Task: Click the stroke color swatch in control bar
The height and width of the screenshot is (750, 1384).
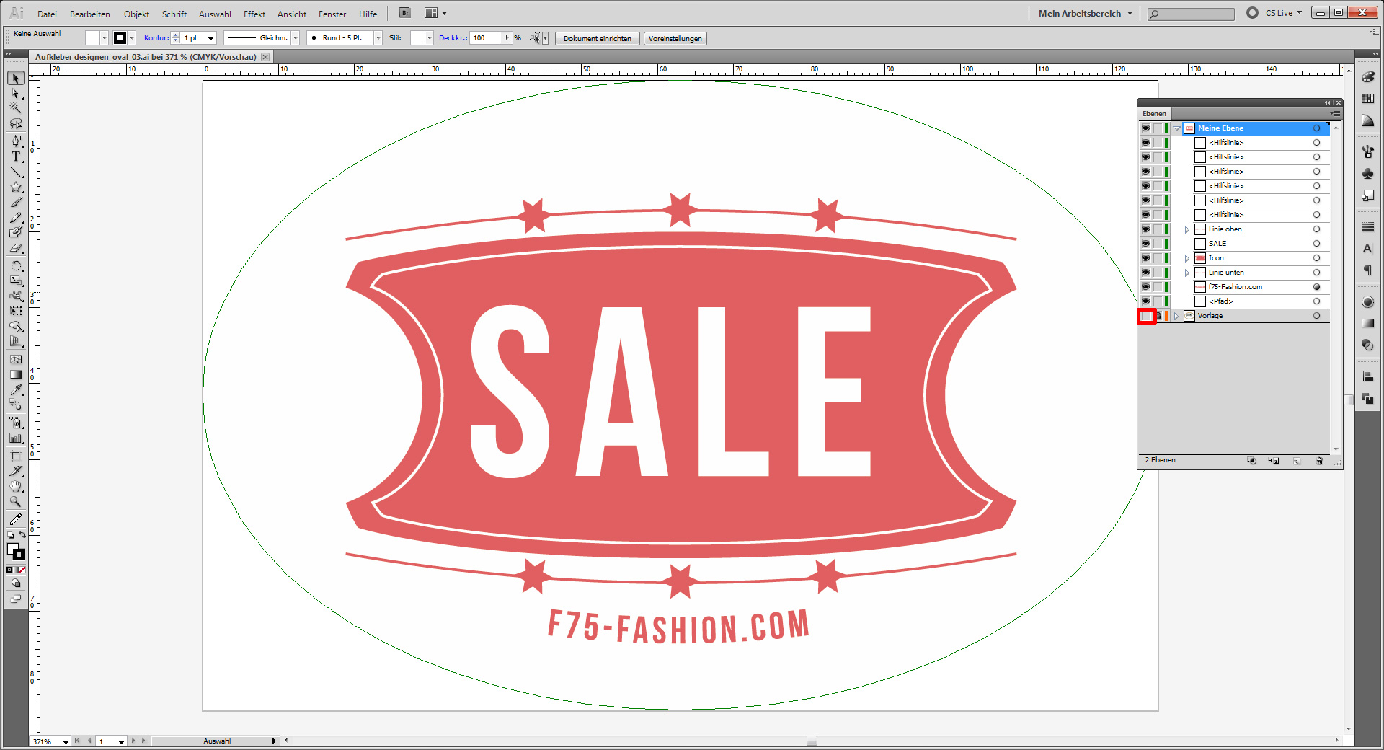Action: point(120,38)
